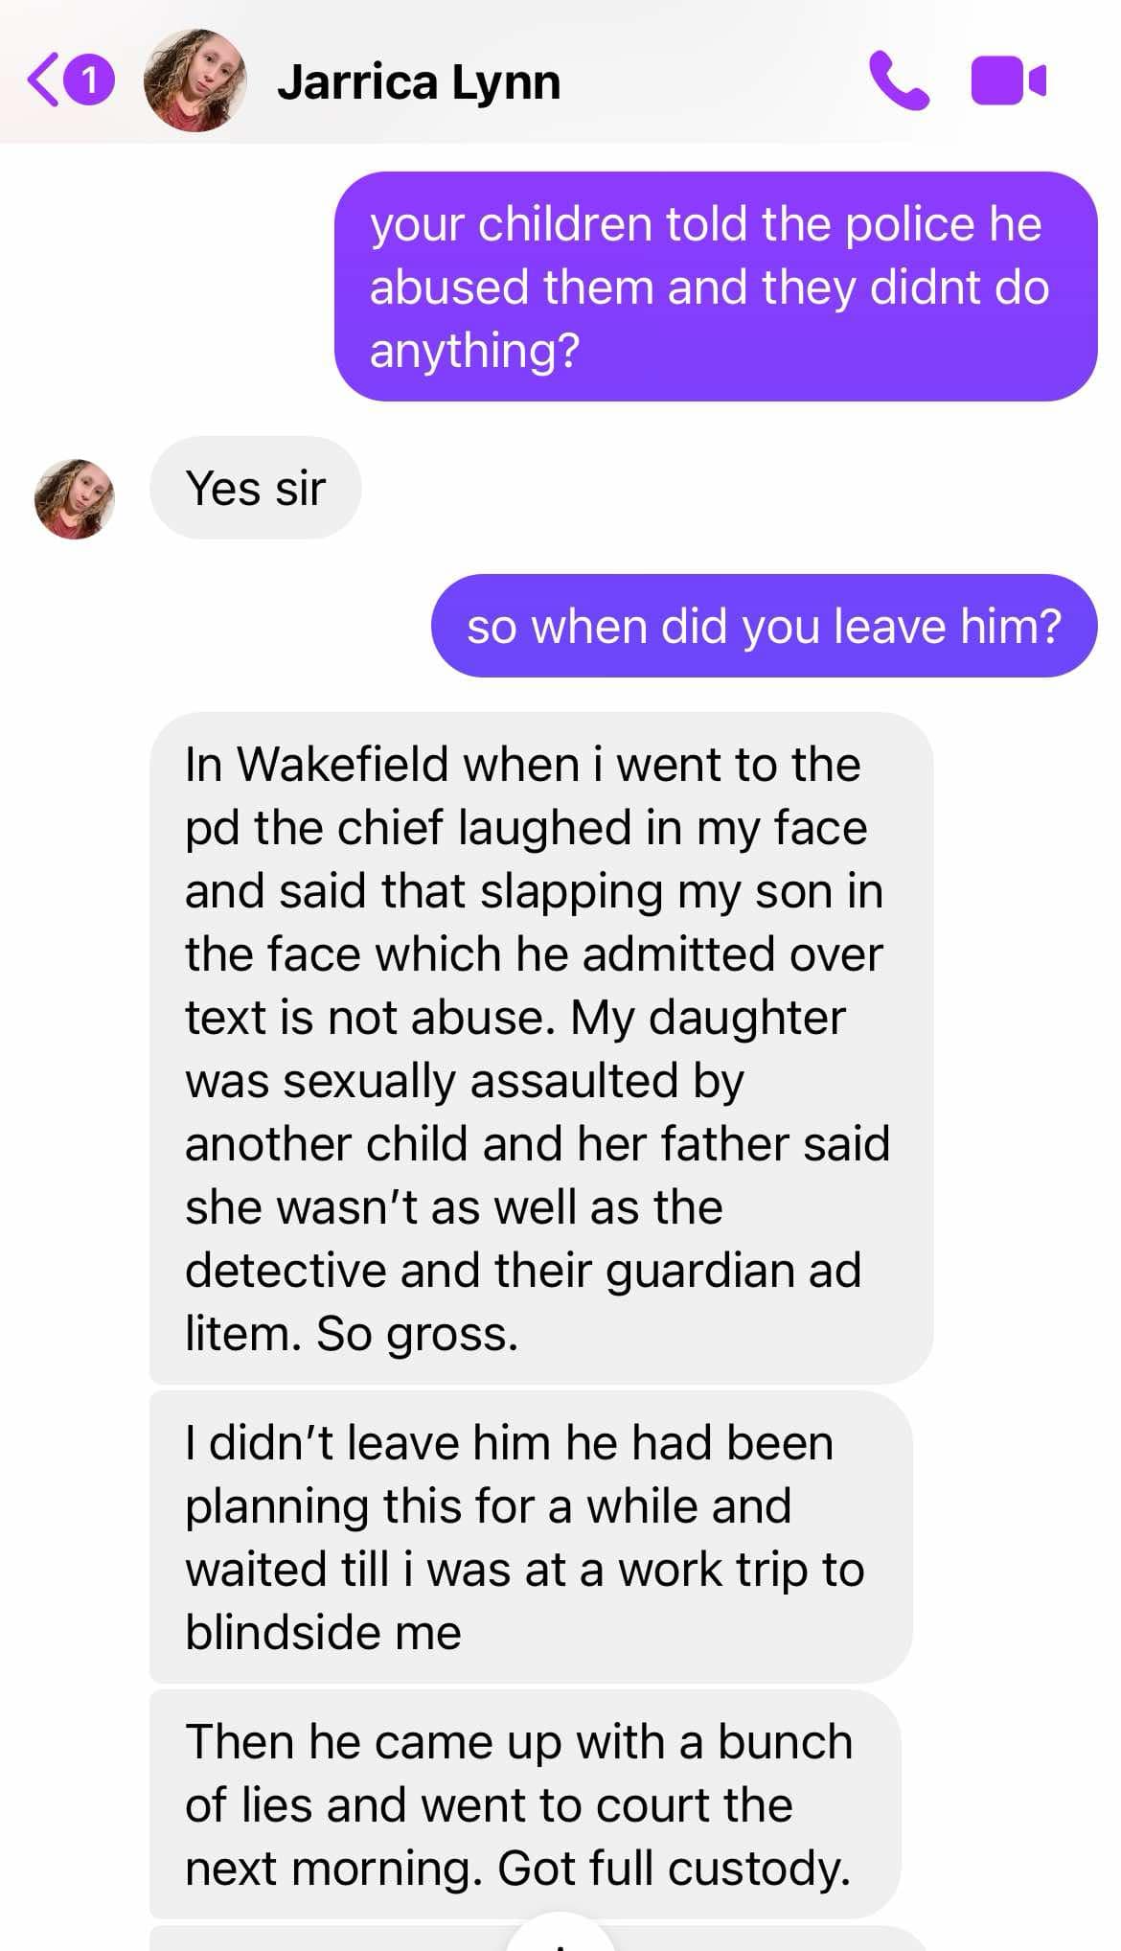1121x1951 pixels.
Task: Select the 'In Wakefield' message bubble
Action: (541, 1047)
